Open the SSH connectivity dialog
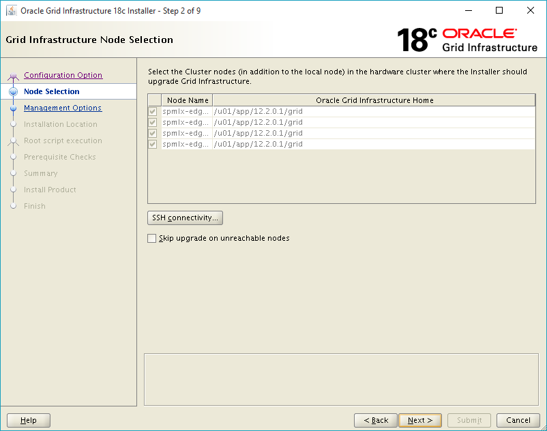Image resolution: width=547 pixels, height=431 pixels. [186, 218]
